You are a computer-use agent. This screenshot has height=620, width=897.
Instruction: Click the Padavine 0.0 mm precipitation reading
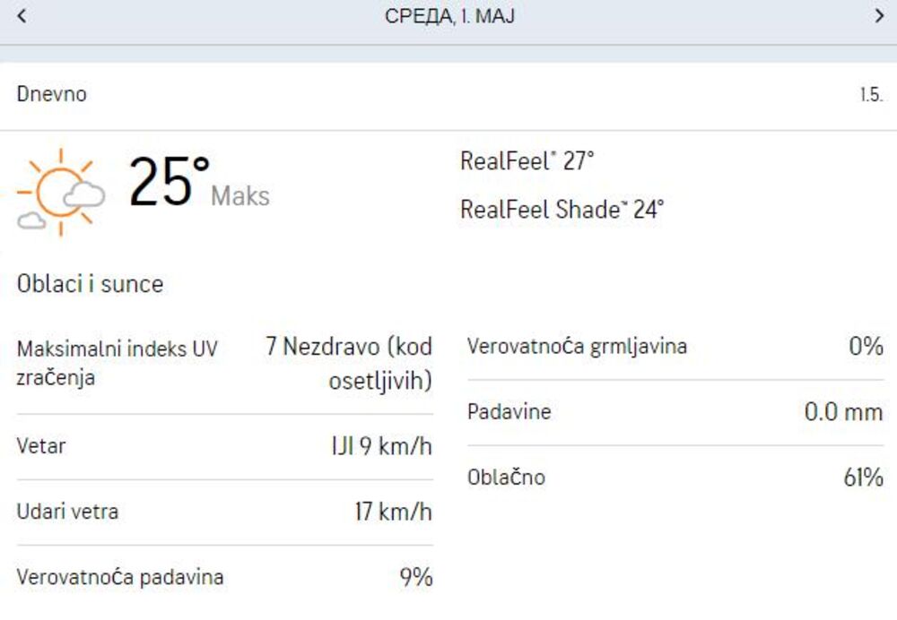(670, 412)
